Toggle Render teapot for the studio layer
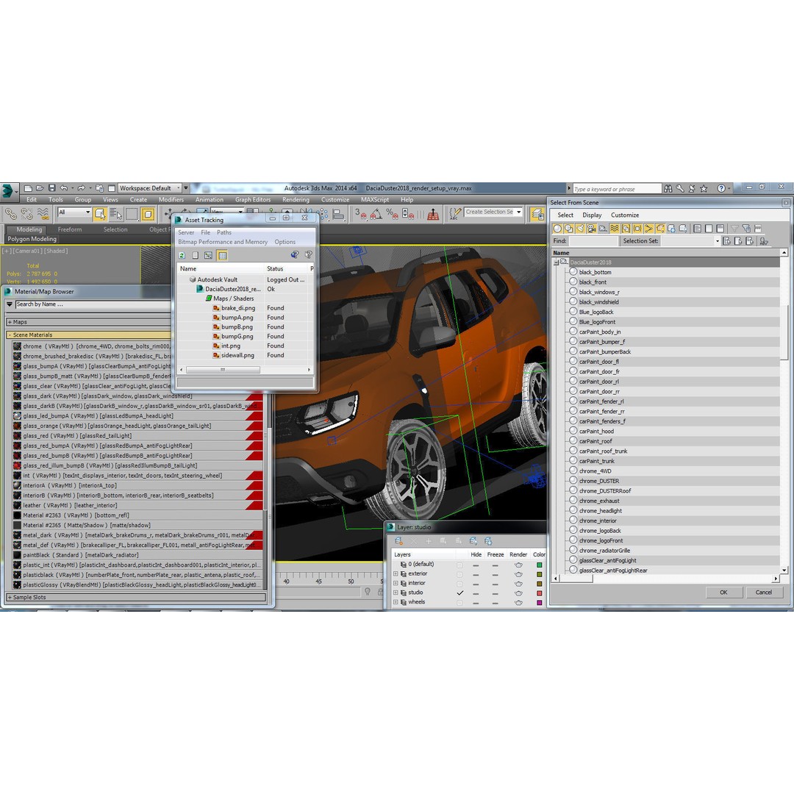This screenshot has height=794, width=794. click(518, 593)
